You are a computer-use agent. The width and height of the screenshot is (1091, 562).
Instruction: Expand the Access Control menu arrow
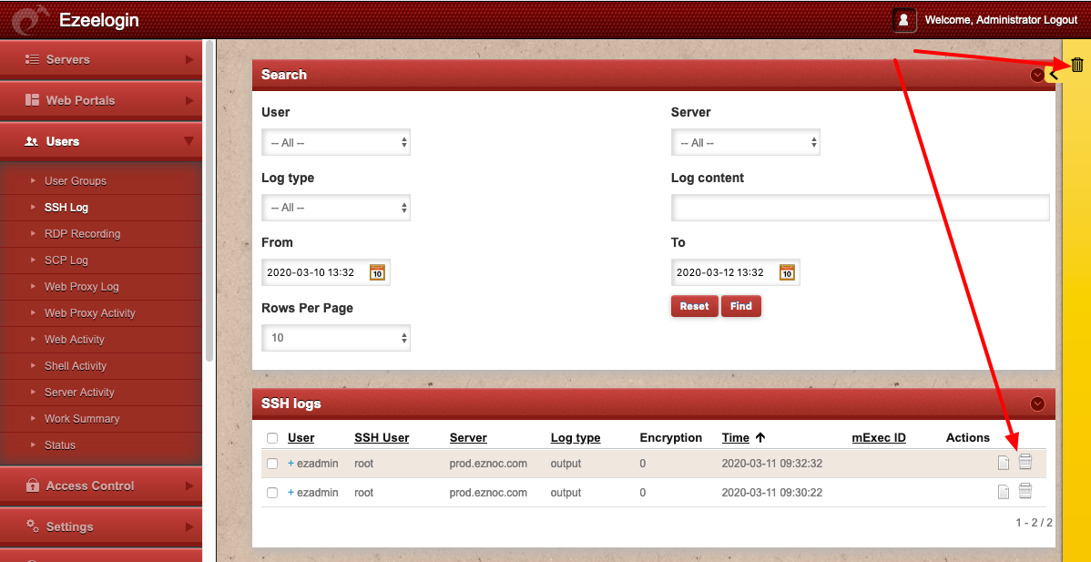point(189,485)
